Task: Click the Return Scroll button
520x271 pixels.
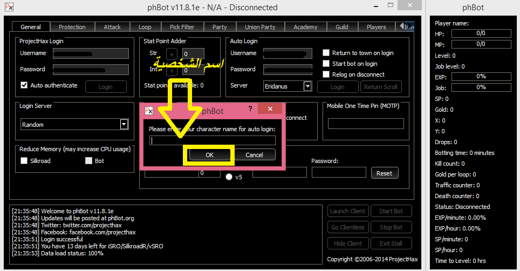Action: [381, 87]
